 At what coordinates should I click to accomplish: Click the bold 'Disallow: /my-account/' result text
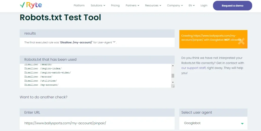point(76,42)
